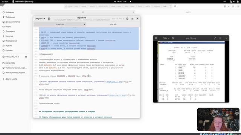
Task: Click the **Упражнение** line in editor
Action: pos(46,54)
